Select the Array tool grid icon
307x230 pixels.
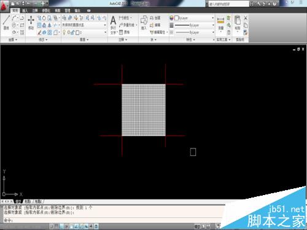click(x=50, y=33)
